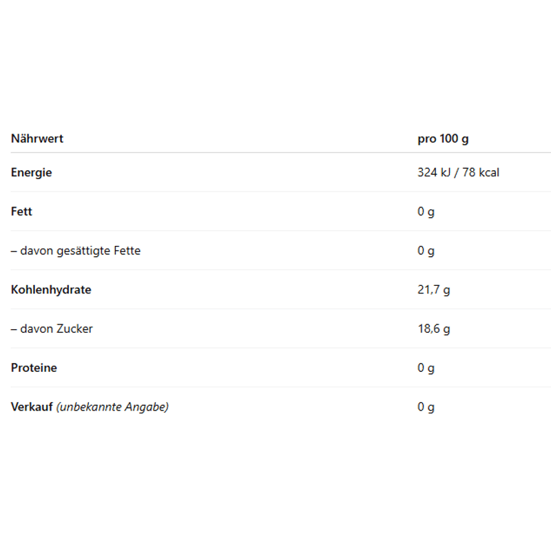Click the italic '(unbekannte Angabe)' note
The width and height of the screenshot is (551, 551).
[112, 406]
